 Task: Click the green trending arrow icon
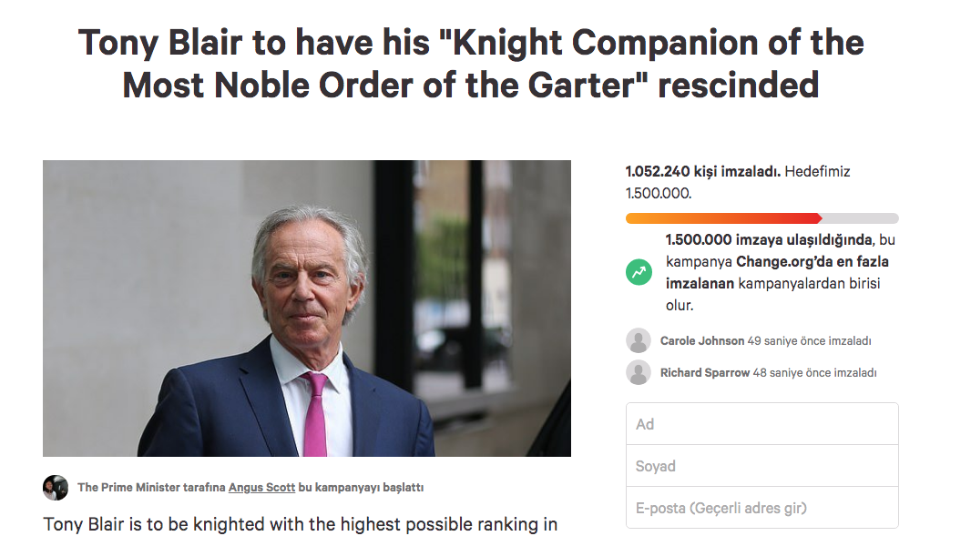639,271
